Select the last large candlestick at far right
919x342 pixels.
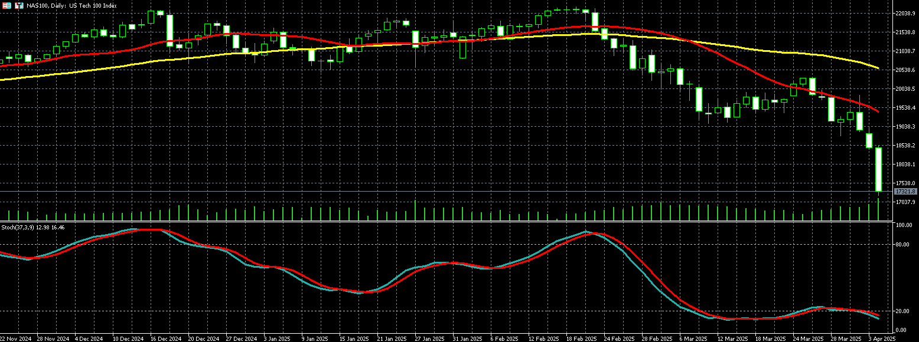pyautogui.click(x=879, y=169)
